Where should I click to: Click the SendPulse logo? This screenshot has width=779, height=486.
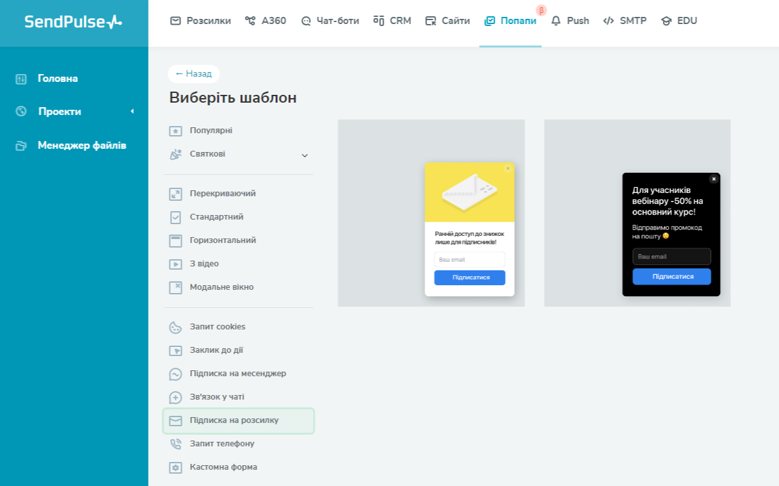click(x=73, y=22)
